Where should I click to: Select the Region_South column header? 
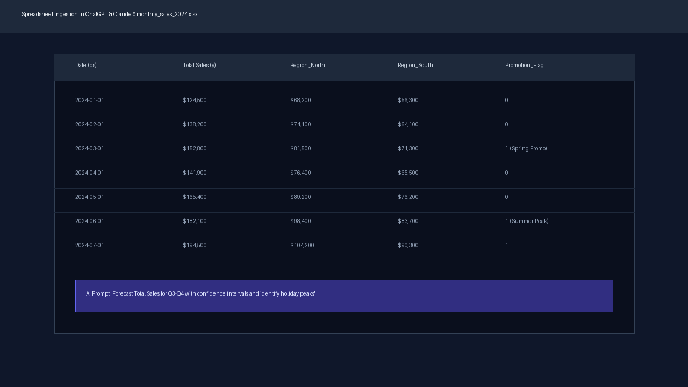pyautogui.click(x=415, y=65)
